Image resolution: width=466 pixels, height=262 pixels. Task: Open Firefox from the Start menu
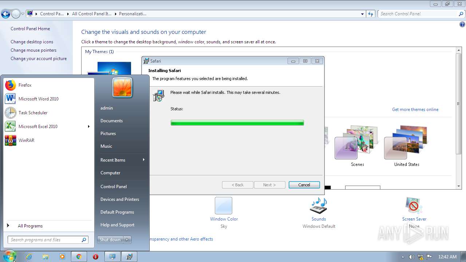(x=48, y=85)
